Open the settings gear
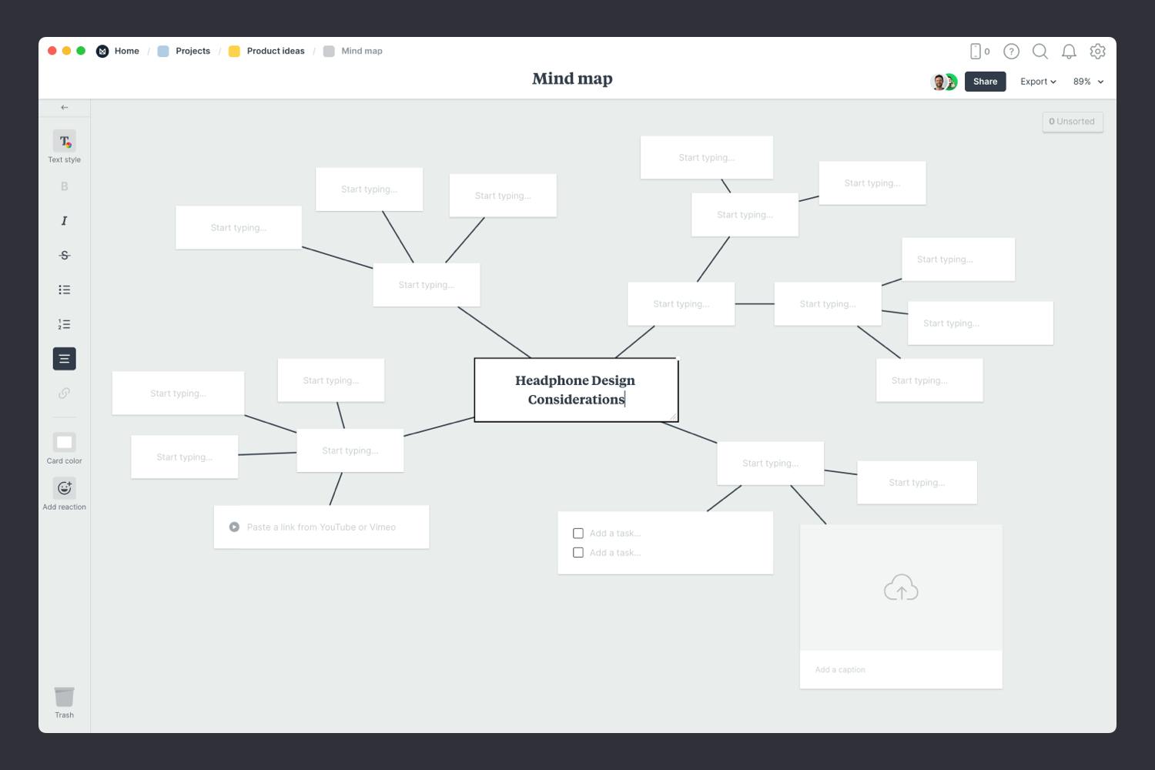Viewport: 1155px width, 770px height. (1097, 51)
